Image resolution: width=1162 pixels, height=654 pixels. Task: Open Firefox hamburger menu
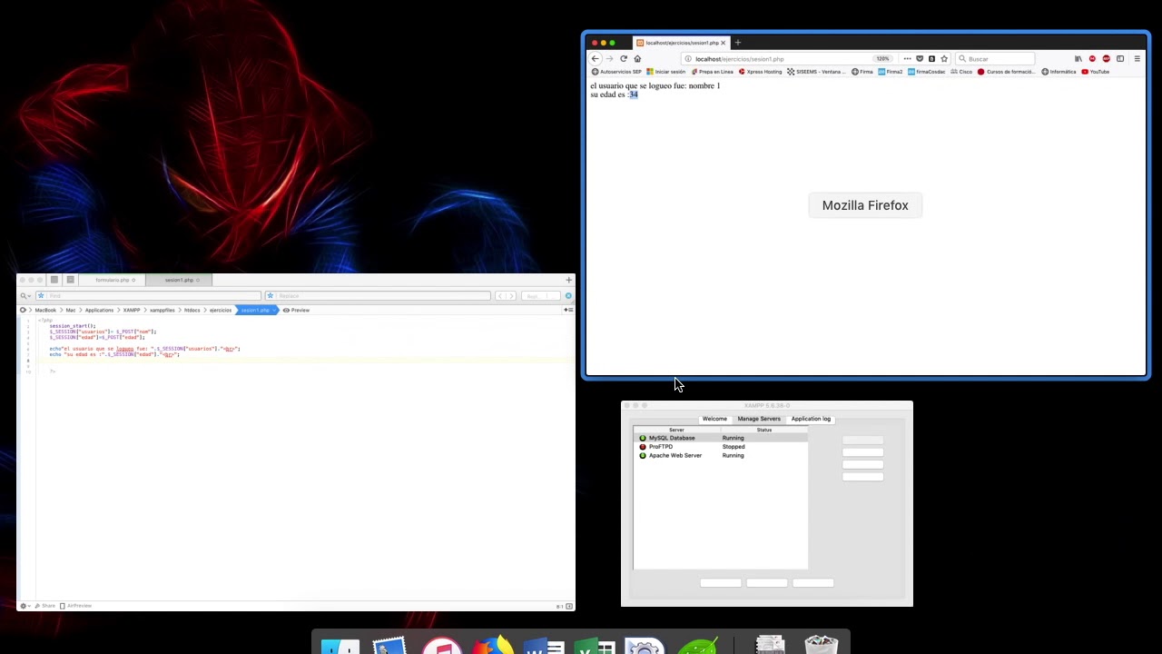[x=1137, y=59]
